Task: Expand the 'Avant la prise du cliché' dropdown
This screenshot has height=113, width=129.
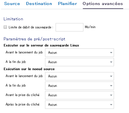Action: 80,95
